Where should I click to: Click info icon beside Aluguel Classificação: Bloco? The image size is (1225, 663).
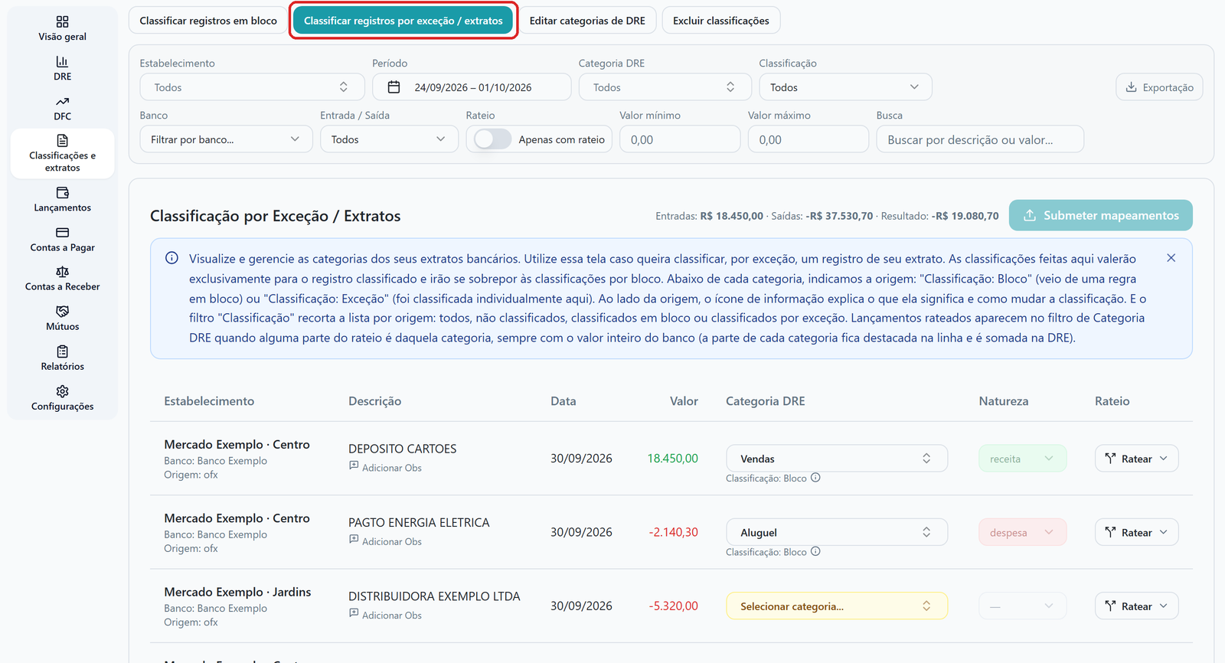pyautogui.click(x=815, y=551)
